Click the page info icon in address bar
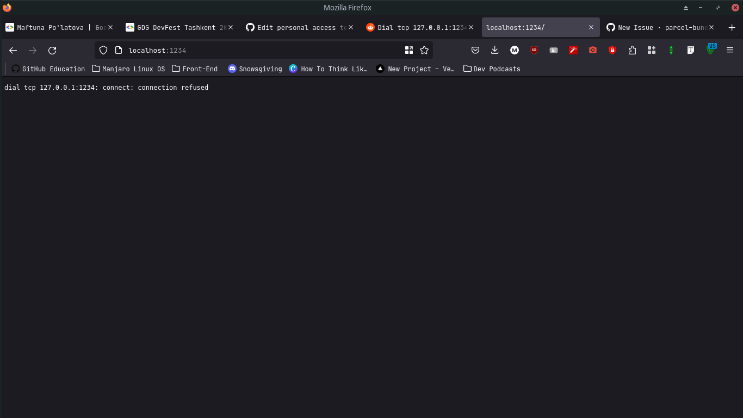Viewport: 743px width, 418px height. (119, 50)
